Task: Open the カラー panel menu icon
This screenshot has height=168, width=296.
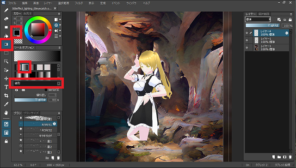Action: click(59, 14)
